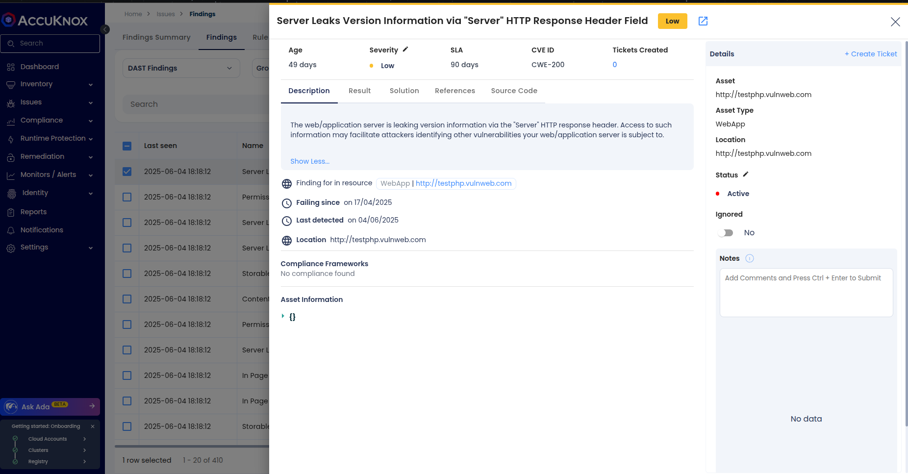Click the Notes comment text field

click(806, 292)
